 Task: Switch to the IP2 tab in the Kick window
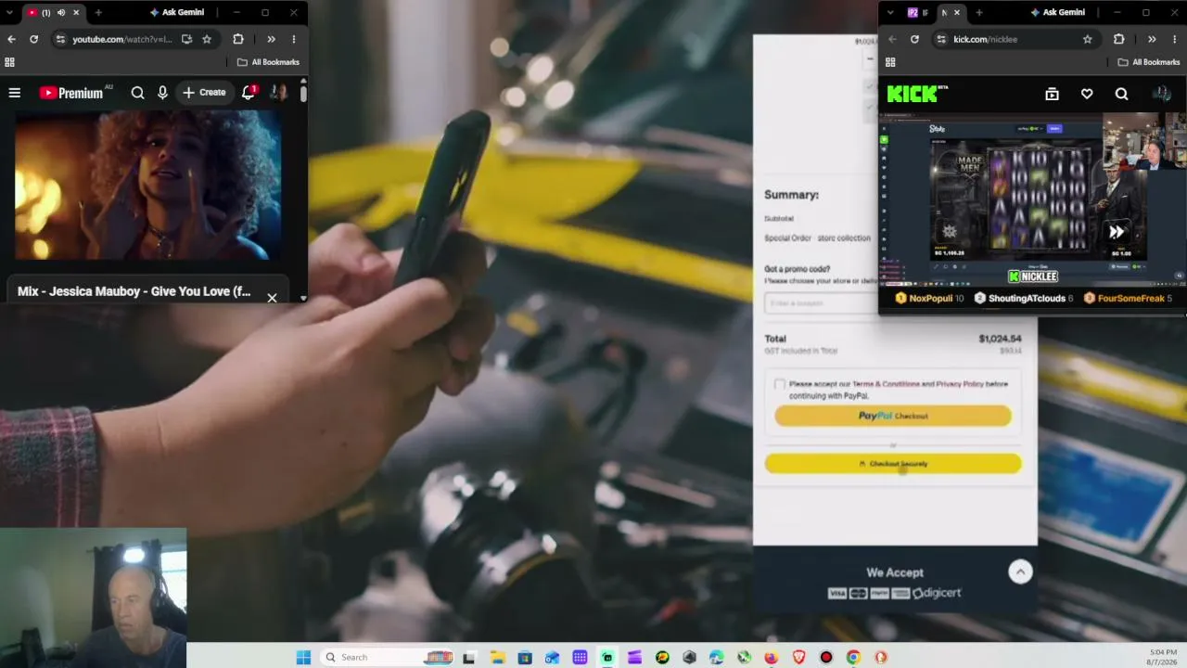(918, 12)
